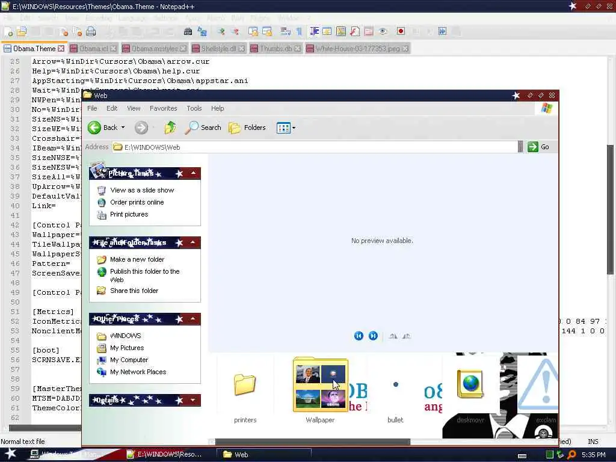Open My Computer in Other Places
The height and width of the screenshot is (462, 616).
(x=129, y=360)
